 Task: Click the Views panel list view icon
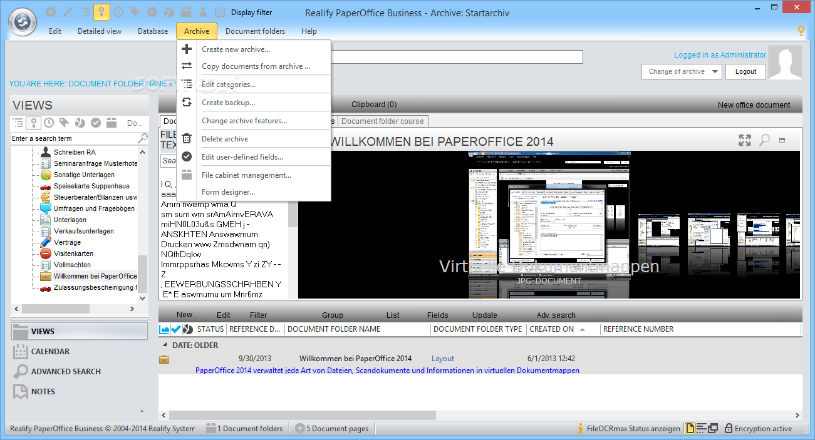coord(19,123)
